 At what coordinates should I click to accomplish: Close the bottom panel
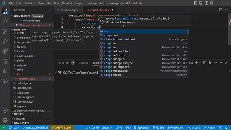(226, 63)
